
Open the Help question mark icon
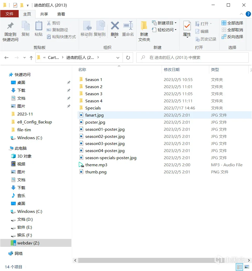click(248, 14)
